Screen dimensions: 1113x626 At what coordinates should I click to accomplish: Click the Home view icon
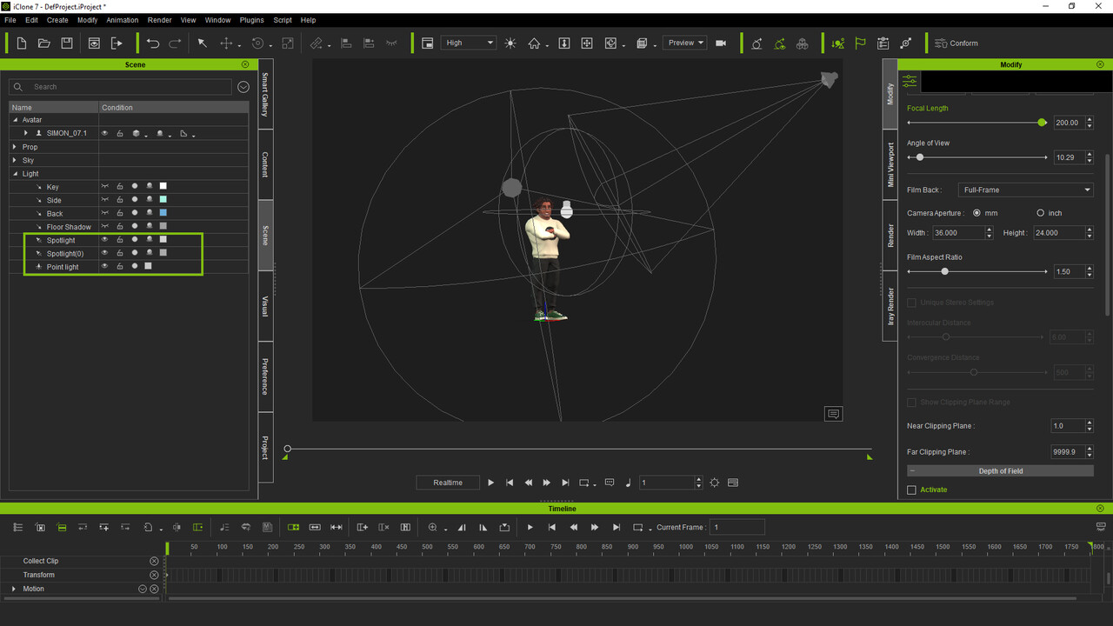click(534, 43)
